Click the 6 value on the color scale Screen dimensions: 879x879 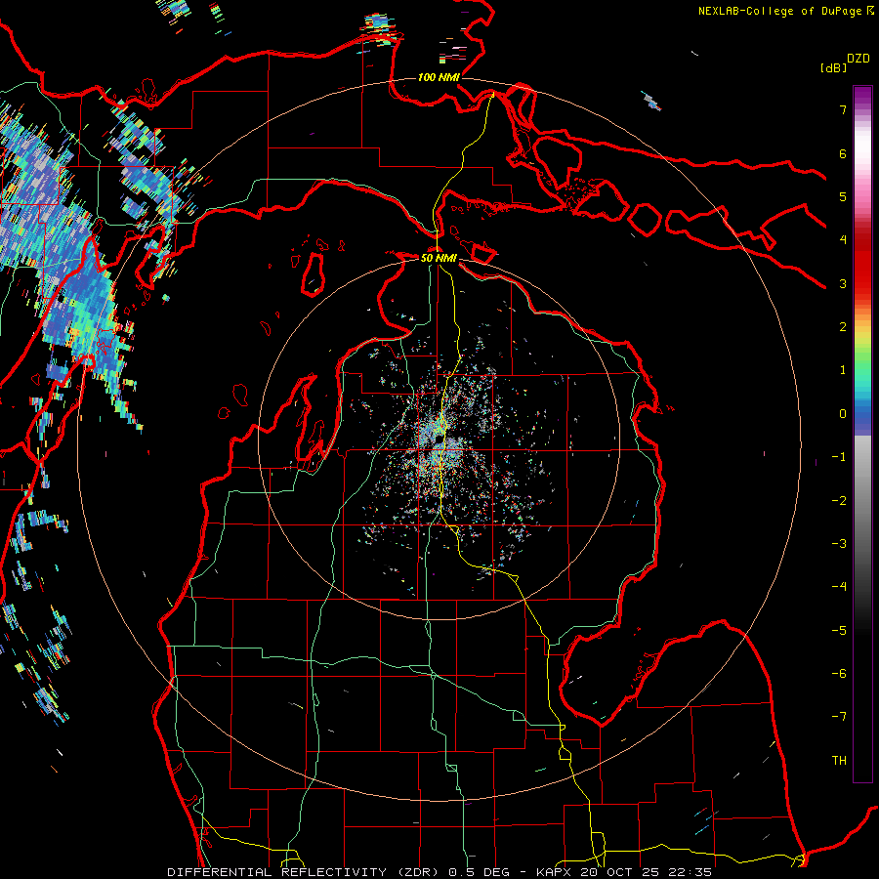point(843,153)
